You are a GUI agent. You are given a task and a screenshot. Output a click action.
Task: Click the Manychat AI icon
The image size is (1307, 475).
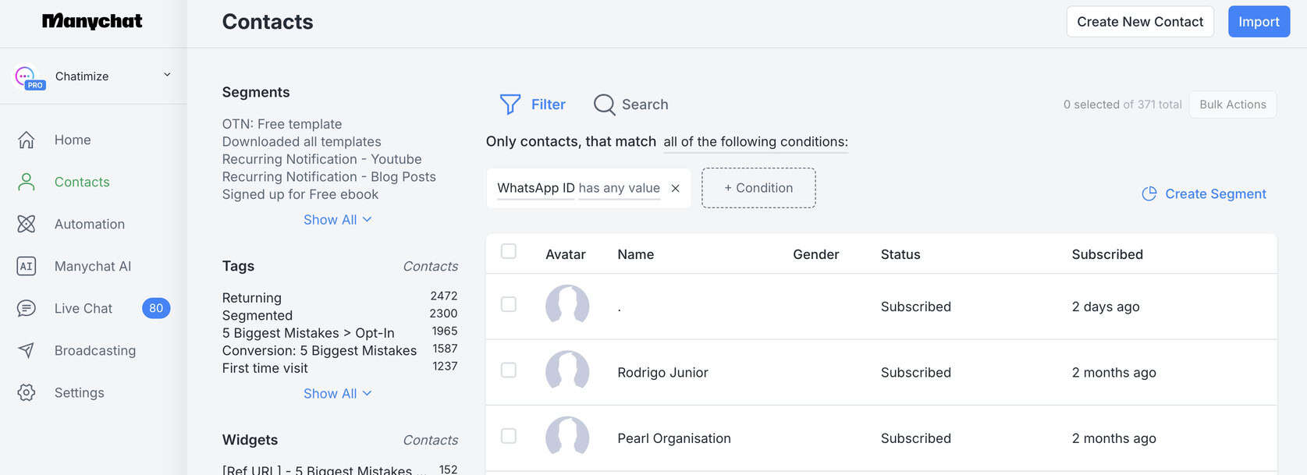(x=27, y=266)
